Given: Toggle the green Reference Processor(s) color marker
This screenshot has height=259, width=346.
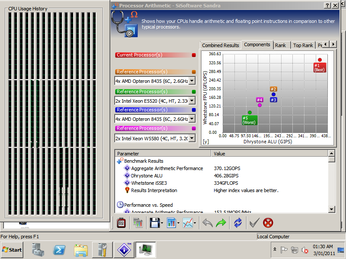Looking at the screenshot, I should 194,92.
